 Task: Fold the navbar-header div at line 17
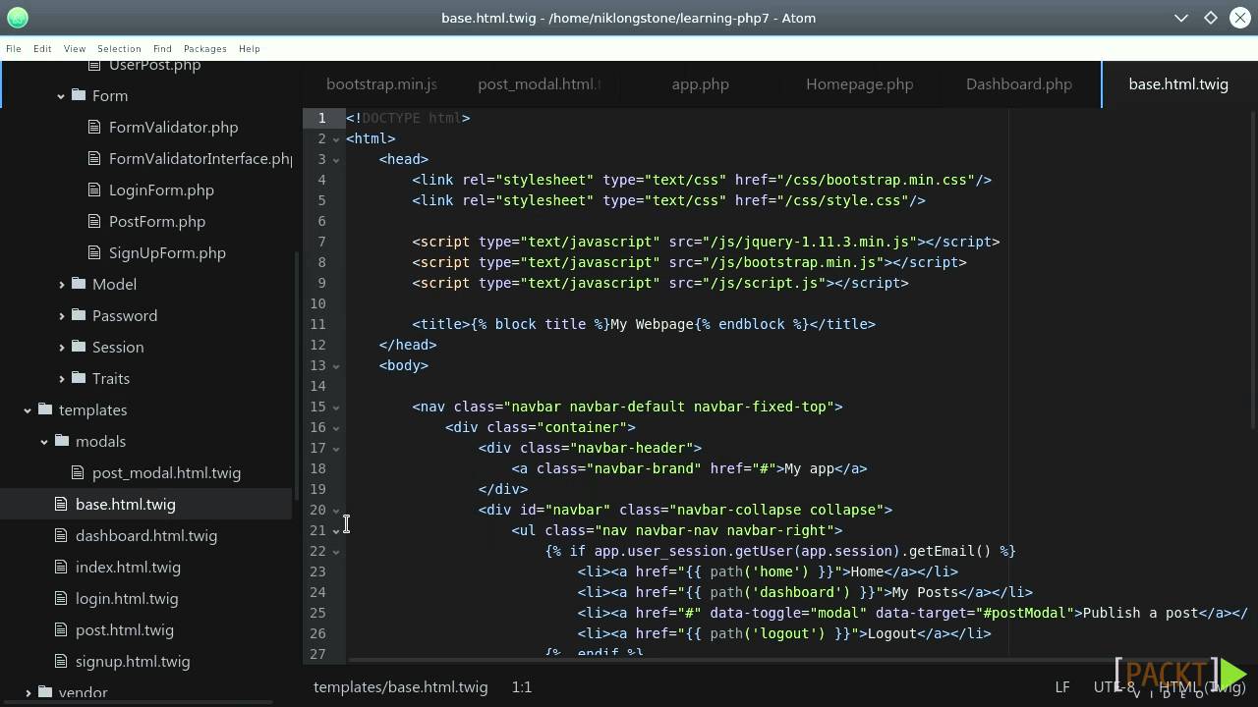coord(336,448)
